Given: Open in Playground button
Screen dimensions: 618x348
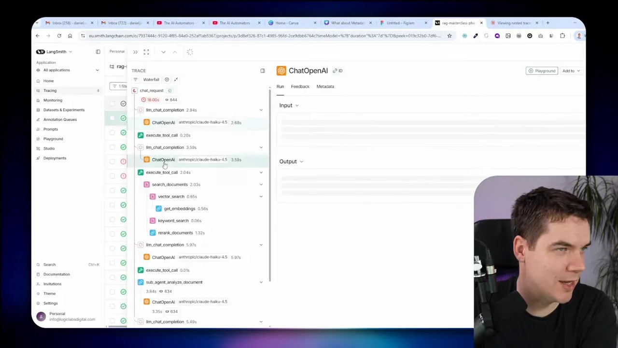Looking at the screenshot, I should pyautogui.click(x=541, y=71).
